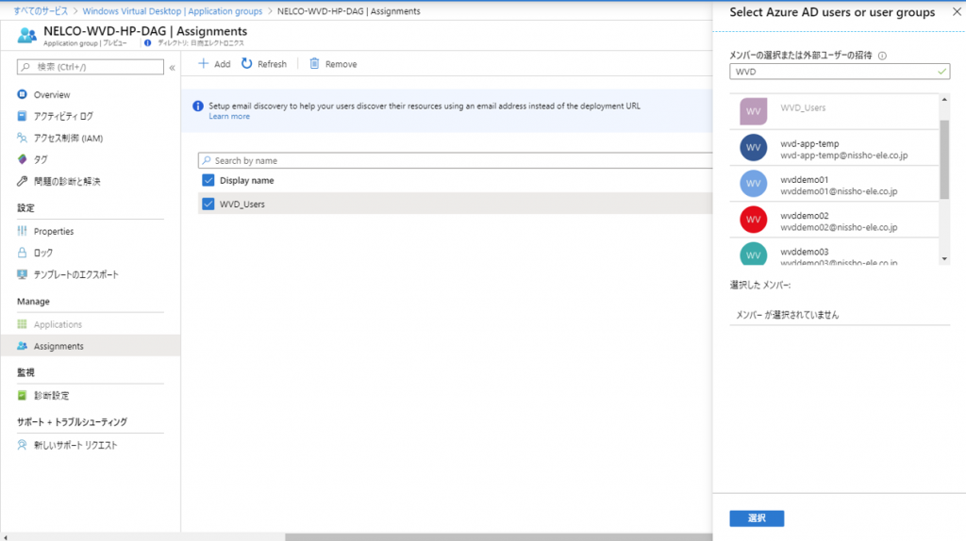The width and height of the screenshot is (966, 541).
Task: Uncheck the WVD_Users row checkbox
Action: [208, 204]
